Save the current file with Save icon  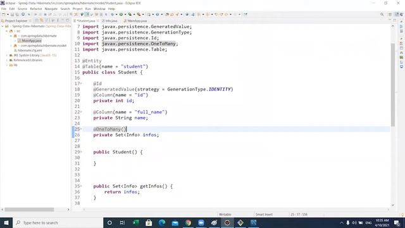click(x=12, y=15)
